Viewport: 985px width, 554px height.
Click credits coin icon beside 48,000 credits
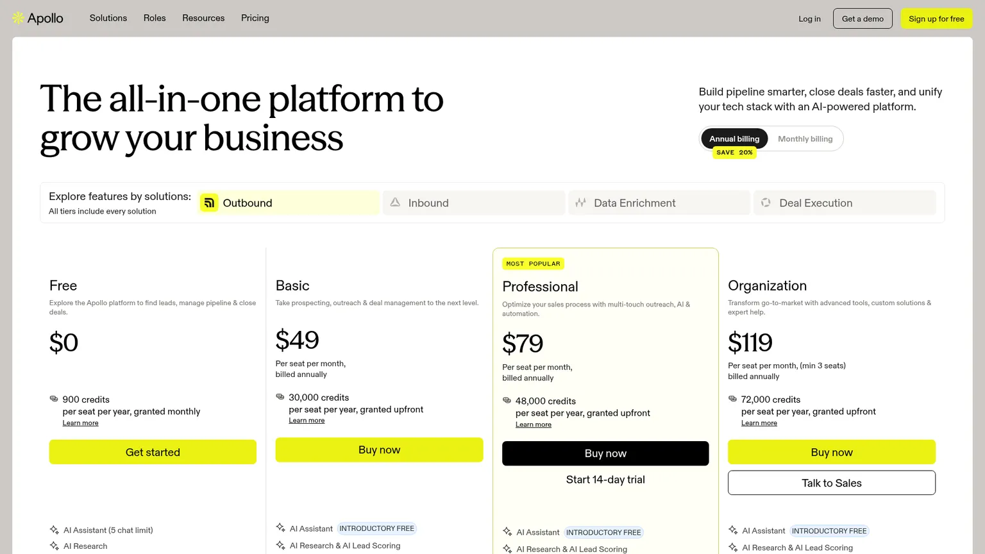[507, 400]
